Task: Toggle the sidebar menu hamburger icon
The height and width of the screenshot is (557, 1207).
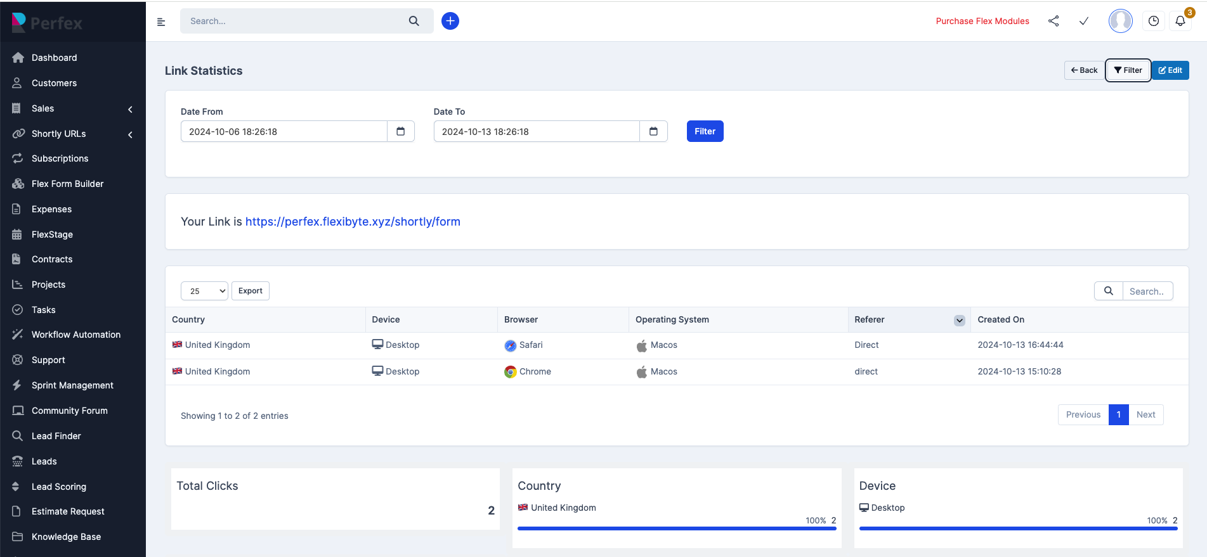Action: click(x=161, y=22)
